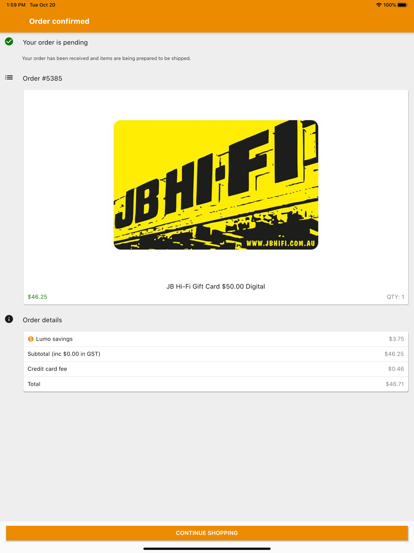Image resolution: width=414 pixels, height=553 pixels.
Task: Click the Continue Shopping button
Action: [207, 533]
